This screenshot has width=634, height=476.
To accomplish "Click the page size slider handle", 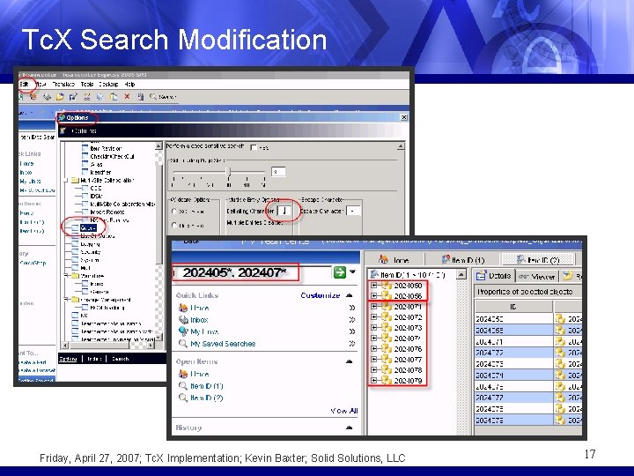I will (x=228, y=173).
